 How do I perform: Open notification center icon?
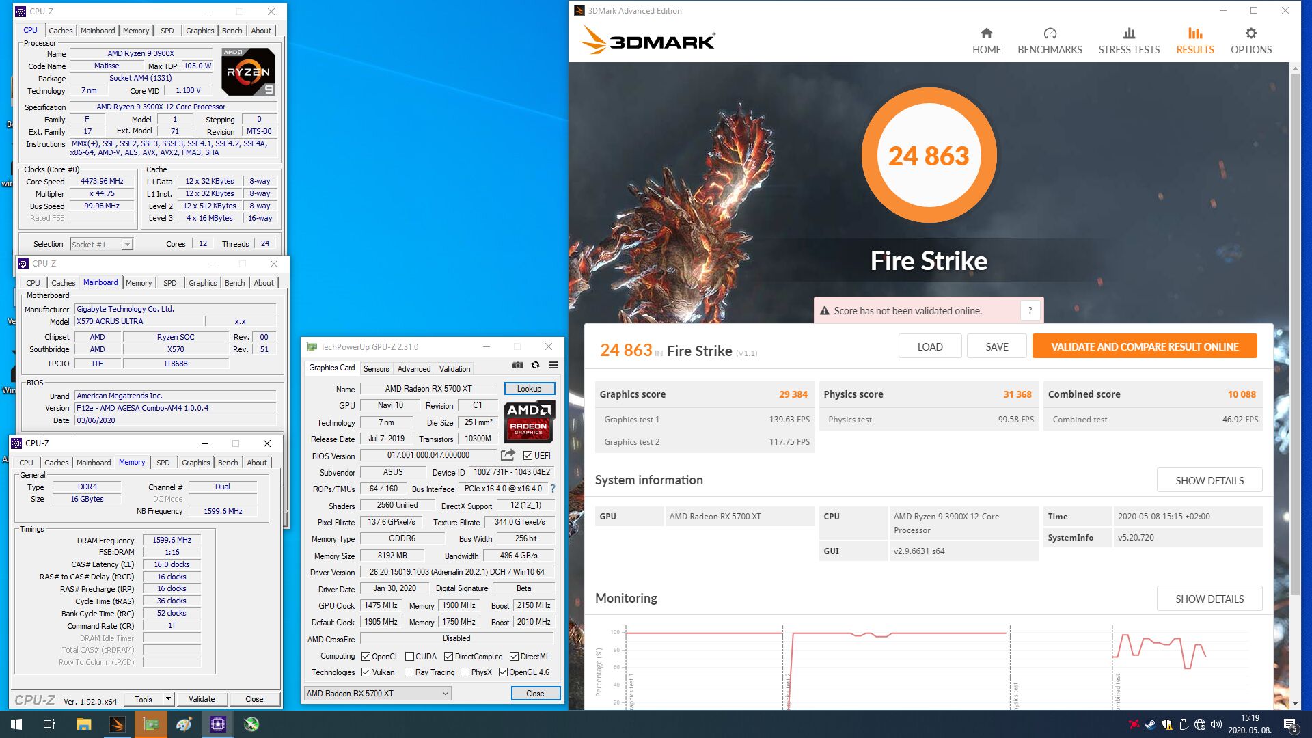[x=1290, y=724]
